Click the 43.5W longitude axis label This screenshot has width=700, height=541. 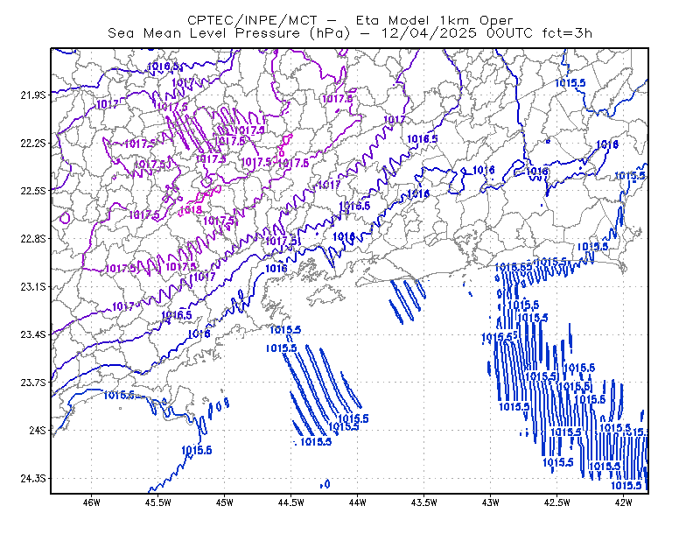pyautogui.click(x=423, y=502)
